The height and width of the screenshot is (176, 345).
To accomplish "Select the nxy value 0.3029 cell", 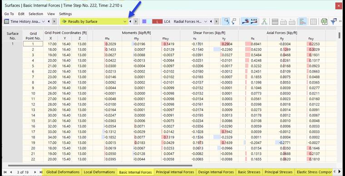I will [311, 49].
